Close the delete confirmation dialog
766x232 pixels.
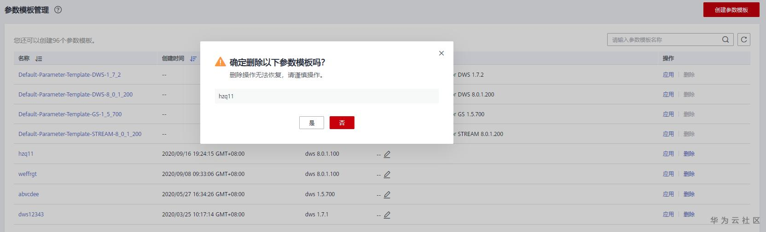[x=441, y=53]
